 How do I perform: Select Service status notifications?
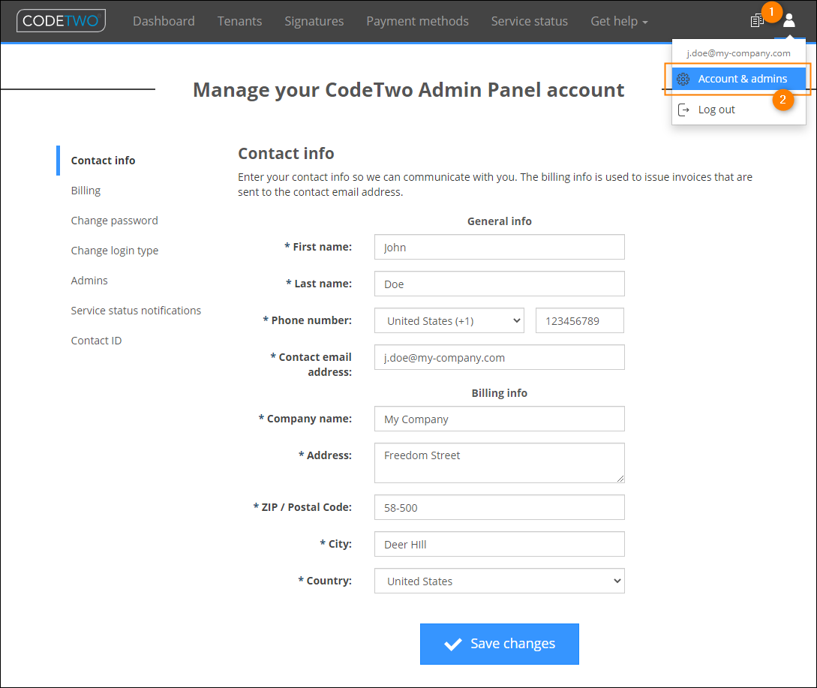(136, 310)
